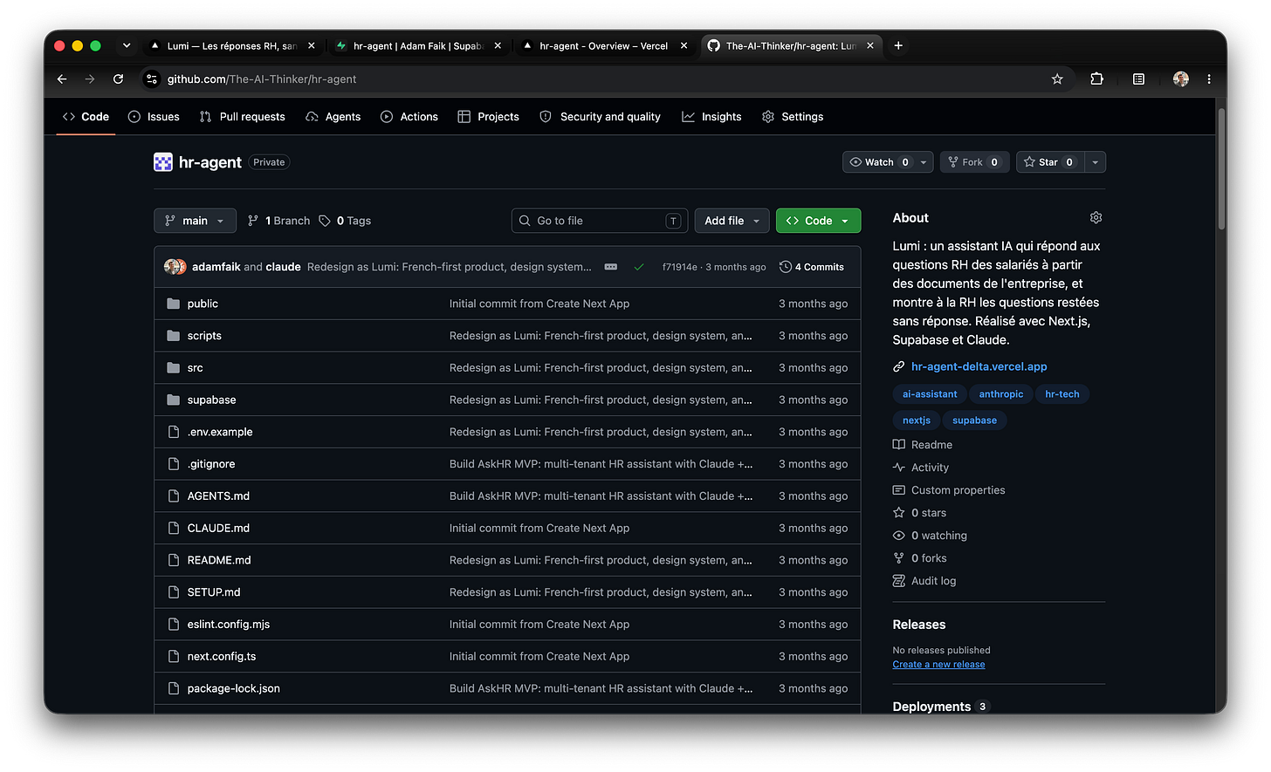Open the Insights tab
Image resolution: width=1271 pixels, height=772 pixels.
[711, 117]
